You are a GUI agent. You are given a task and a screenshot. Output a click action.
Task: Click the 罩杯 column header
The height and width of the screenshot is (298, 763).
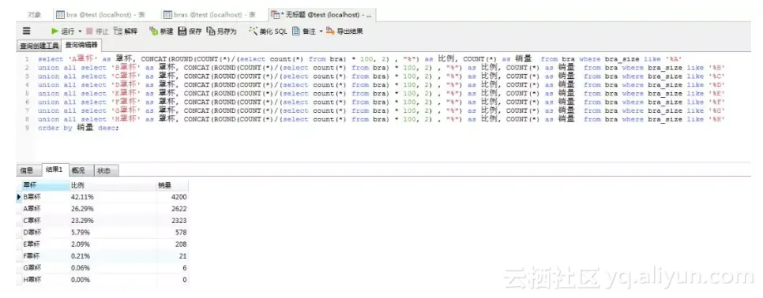[x=45, y=185]
